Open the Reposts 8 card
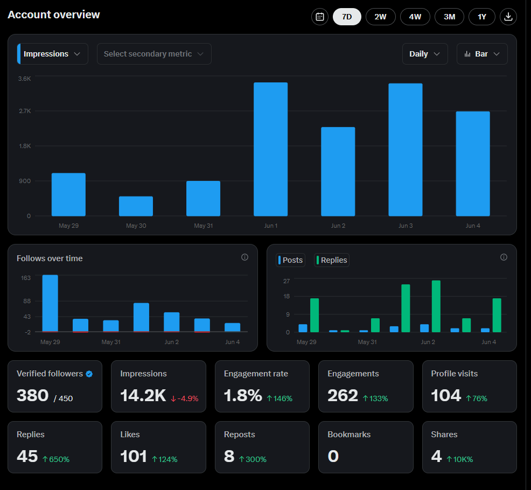Screen dimensions: 531x490 (x=262, y=447)
